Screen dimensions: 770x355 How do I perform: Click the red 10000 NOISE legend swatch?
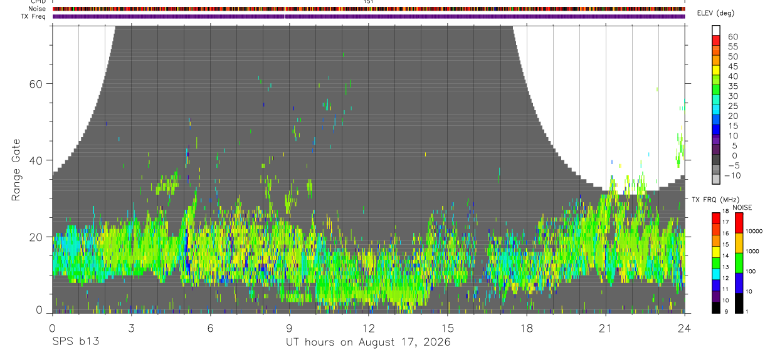click(739, 223)
